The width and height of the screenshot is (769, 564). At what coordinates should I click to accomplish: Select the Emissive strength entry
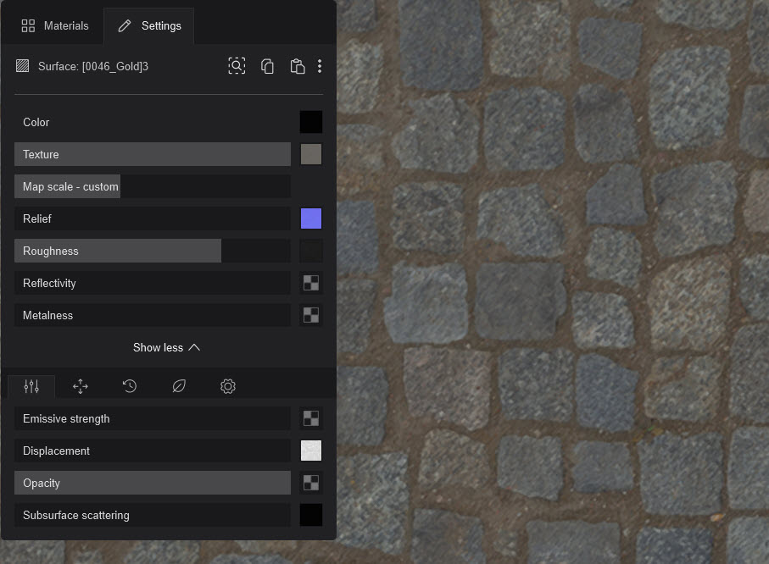(152, 418)
